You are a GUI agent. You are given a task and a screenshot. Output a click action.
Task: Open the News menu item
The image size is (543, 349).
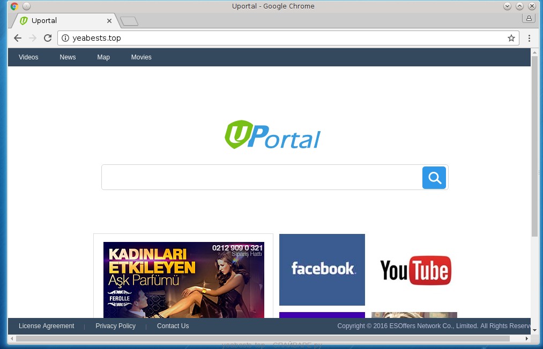[x=68, y=57]
